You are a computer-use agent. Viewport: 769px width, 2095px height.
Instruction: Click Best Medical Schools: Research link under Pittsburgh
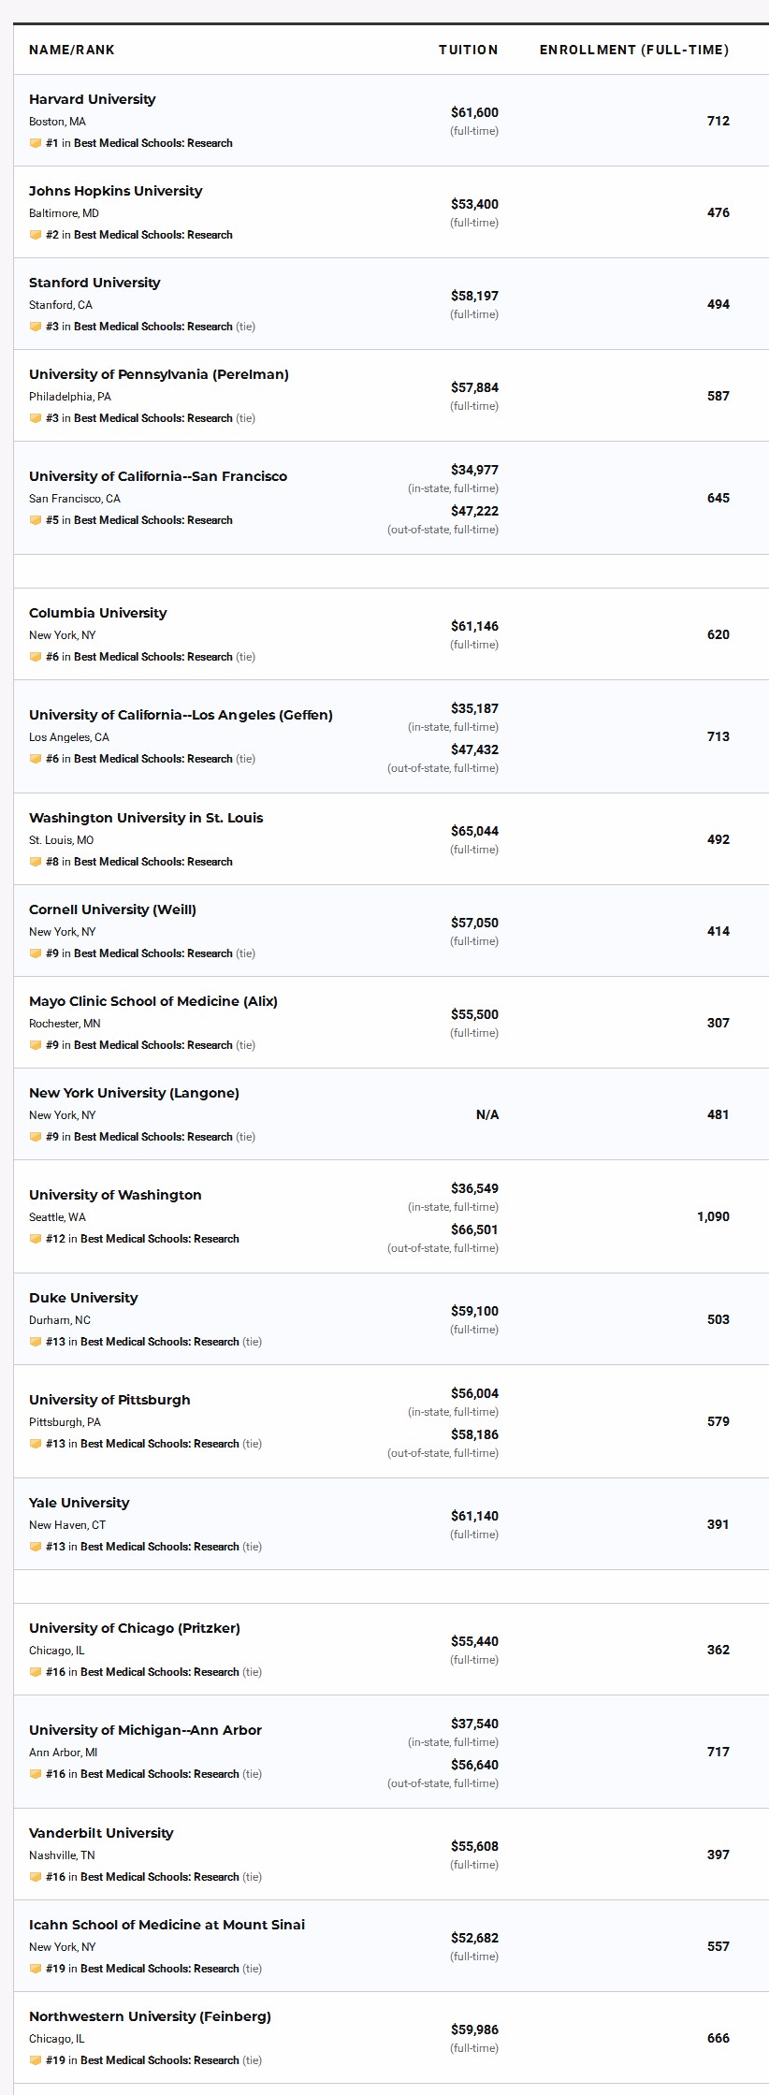(x=160, y=1444)
